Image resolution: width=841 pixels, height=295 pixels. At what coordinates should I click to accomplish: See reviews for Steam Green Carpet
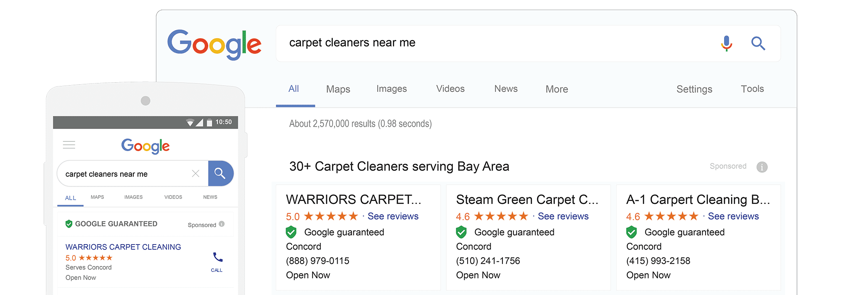click(563, 217)
